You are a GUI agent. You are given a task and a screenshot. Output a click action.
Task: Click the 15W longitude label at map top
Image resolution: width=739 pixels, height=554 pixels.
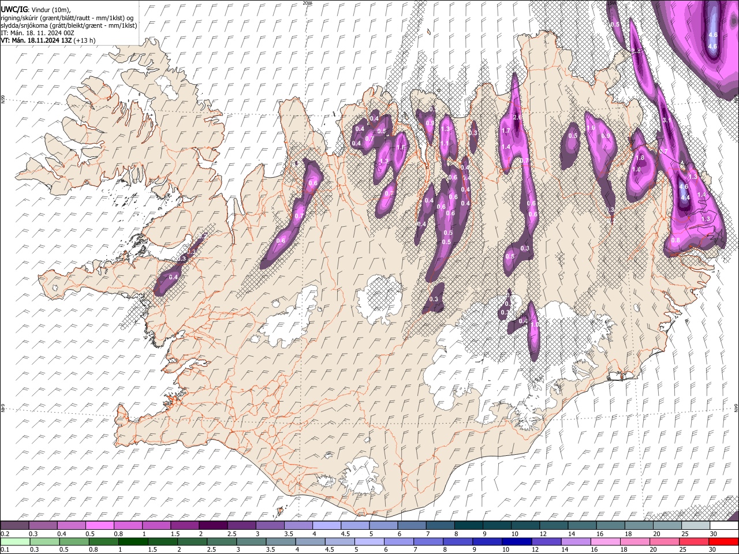[x=610, y=3]
